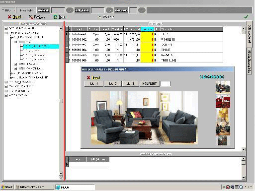Click the yellow cell in the TRIBUNE row
Viewport: 255px width, 192px height.
click(147, 60)
